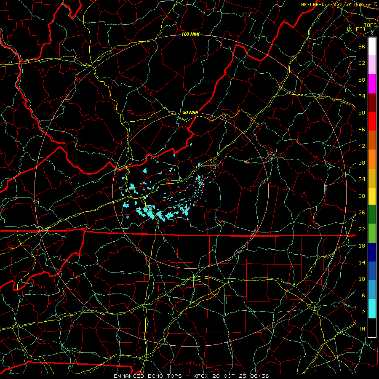Image resolution: width=379 pixels, height=379 pixels.
Task: Click the TOPS legend title
Action: [x=370, y=25]
